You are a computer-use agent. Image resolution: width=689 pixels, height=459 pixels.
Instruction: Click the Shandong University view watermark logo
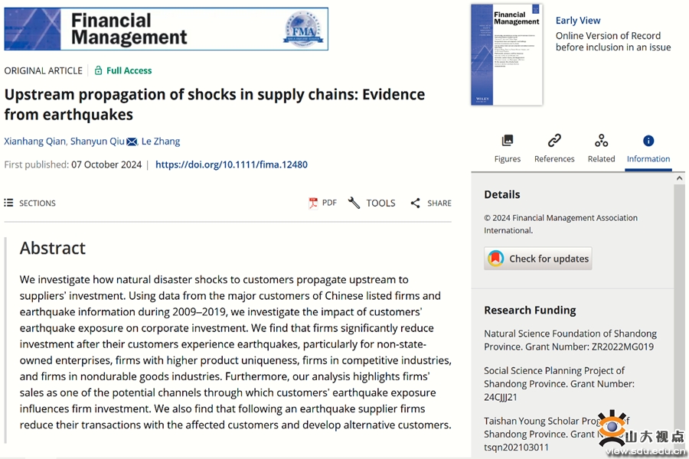642,433
